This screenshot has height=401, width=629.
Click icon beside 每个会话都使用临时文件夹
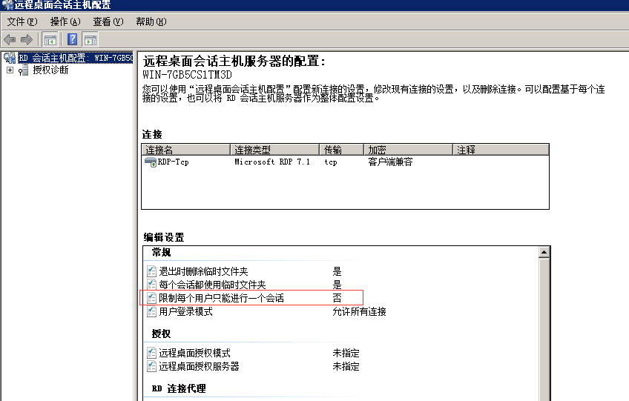[x=151, y=285]
